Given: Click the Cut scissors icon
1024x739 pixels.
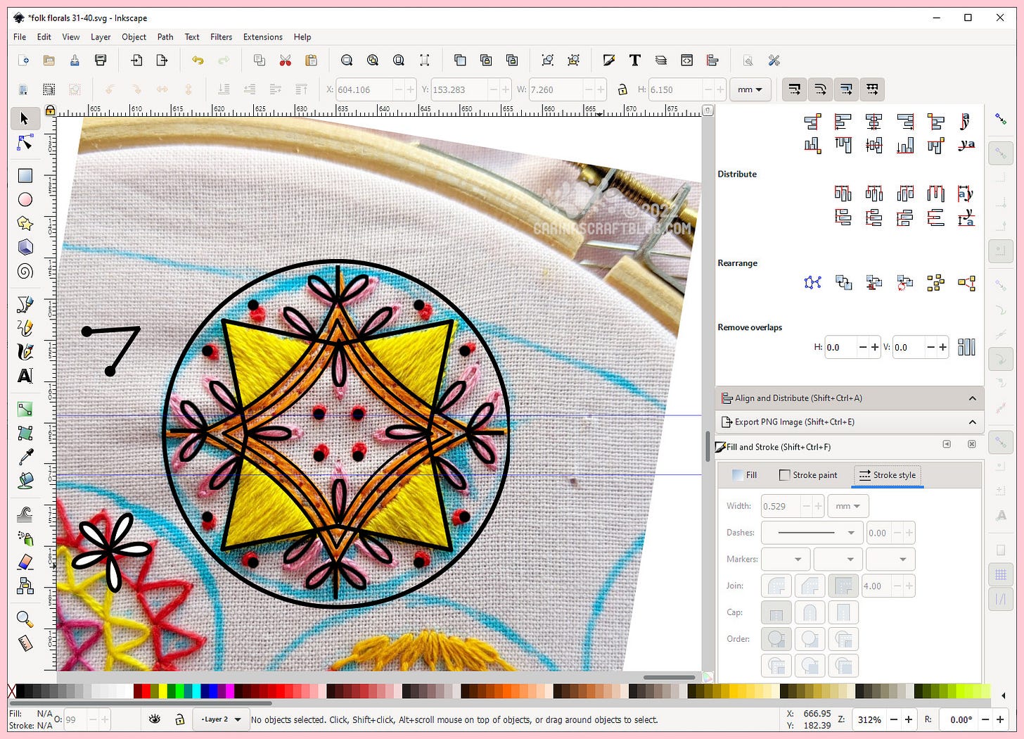Looking at the screenshot, I should click(285, 61).
